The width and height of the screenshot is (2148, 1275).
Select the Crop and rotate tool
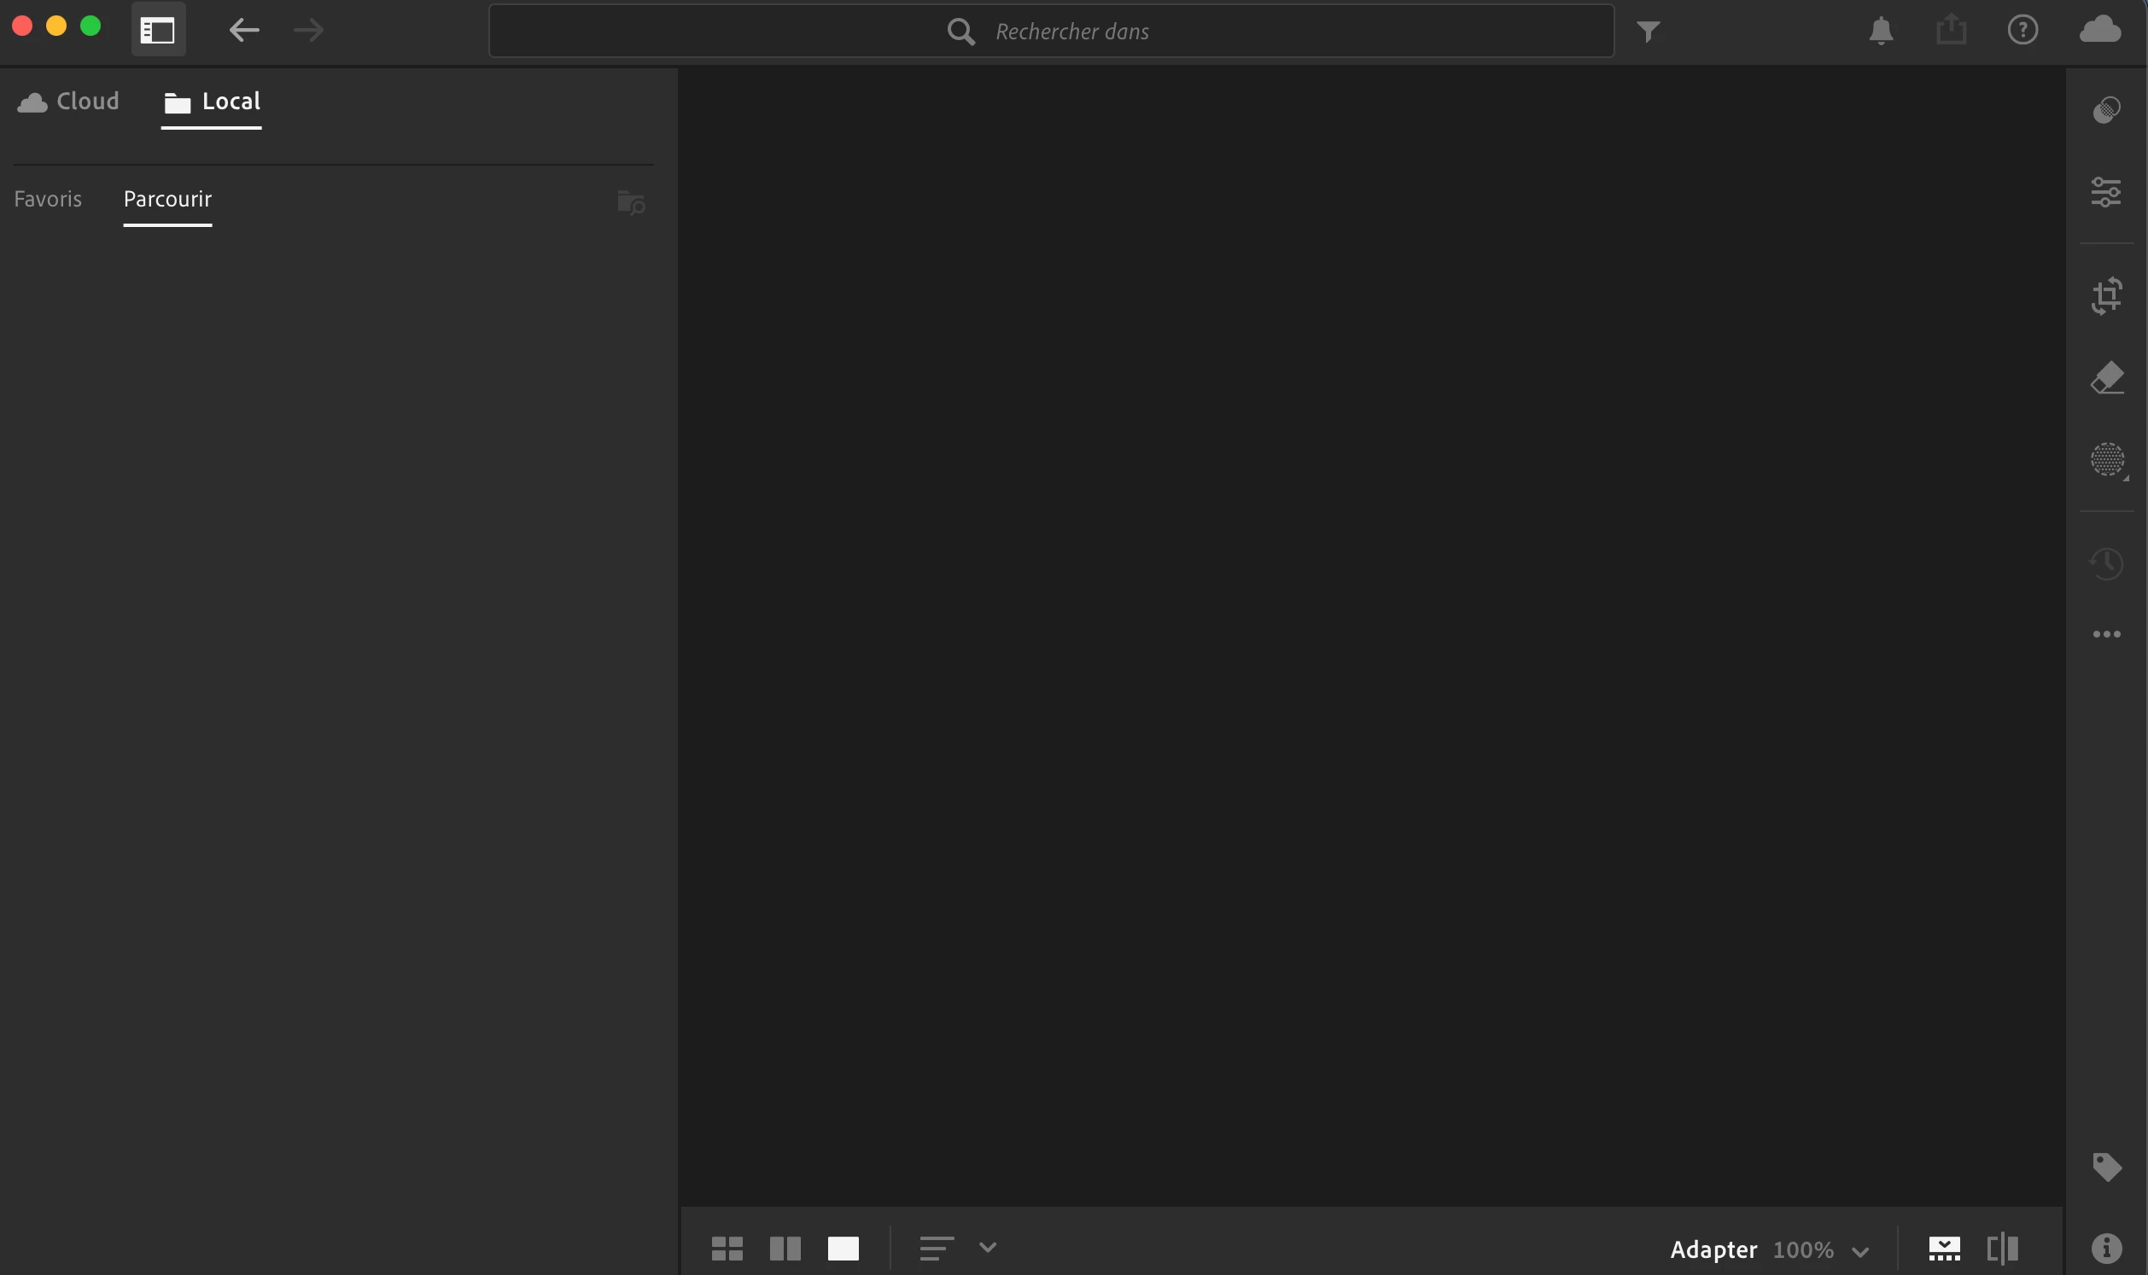(x=2106, y=296)
